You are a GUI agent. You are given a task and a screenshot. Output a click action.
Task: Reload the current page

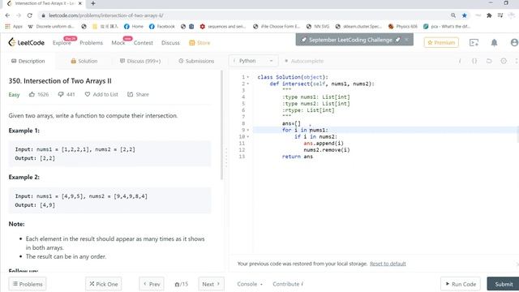click(29, 15)
